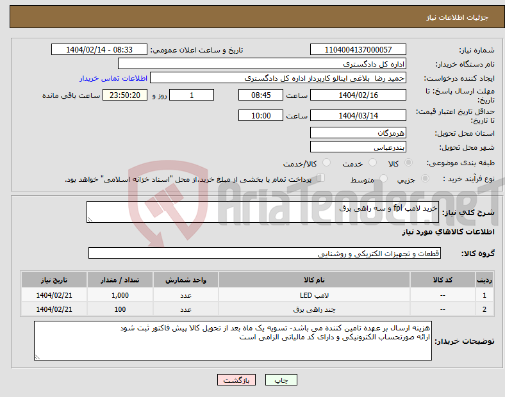Image resolution: width=505 pixels, height=397 pixels.
Task: Click the need date for لامپ LED row
Action: 54,295
